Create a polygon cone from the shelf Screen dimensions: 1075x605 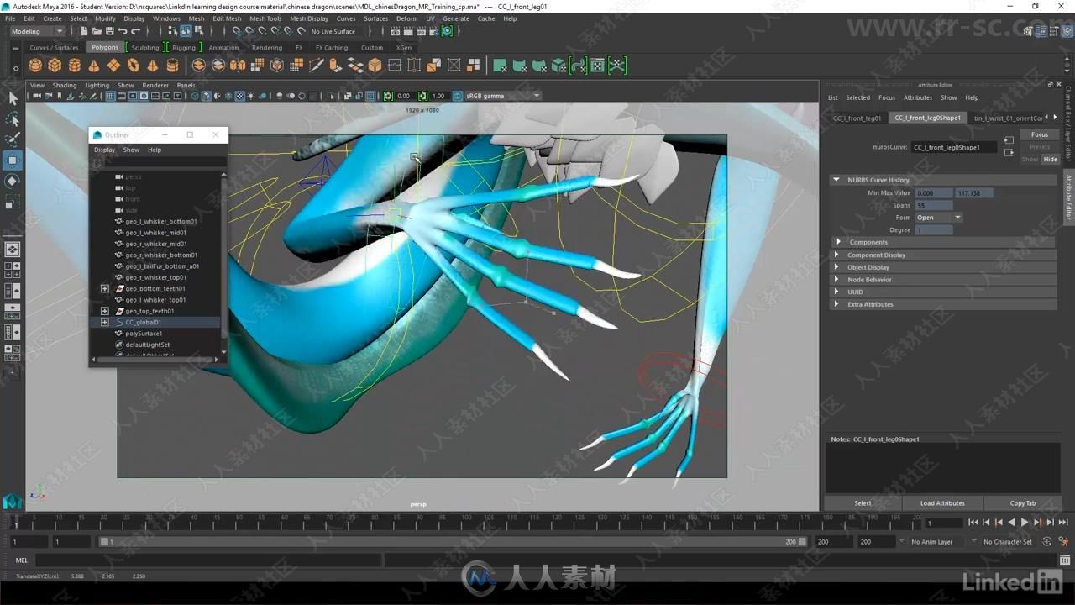(94, 66)
